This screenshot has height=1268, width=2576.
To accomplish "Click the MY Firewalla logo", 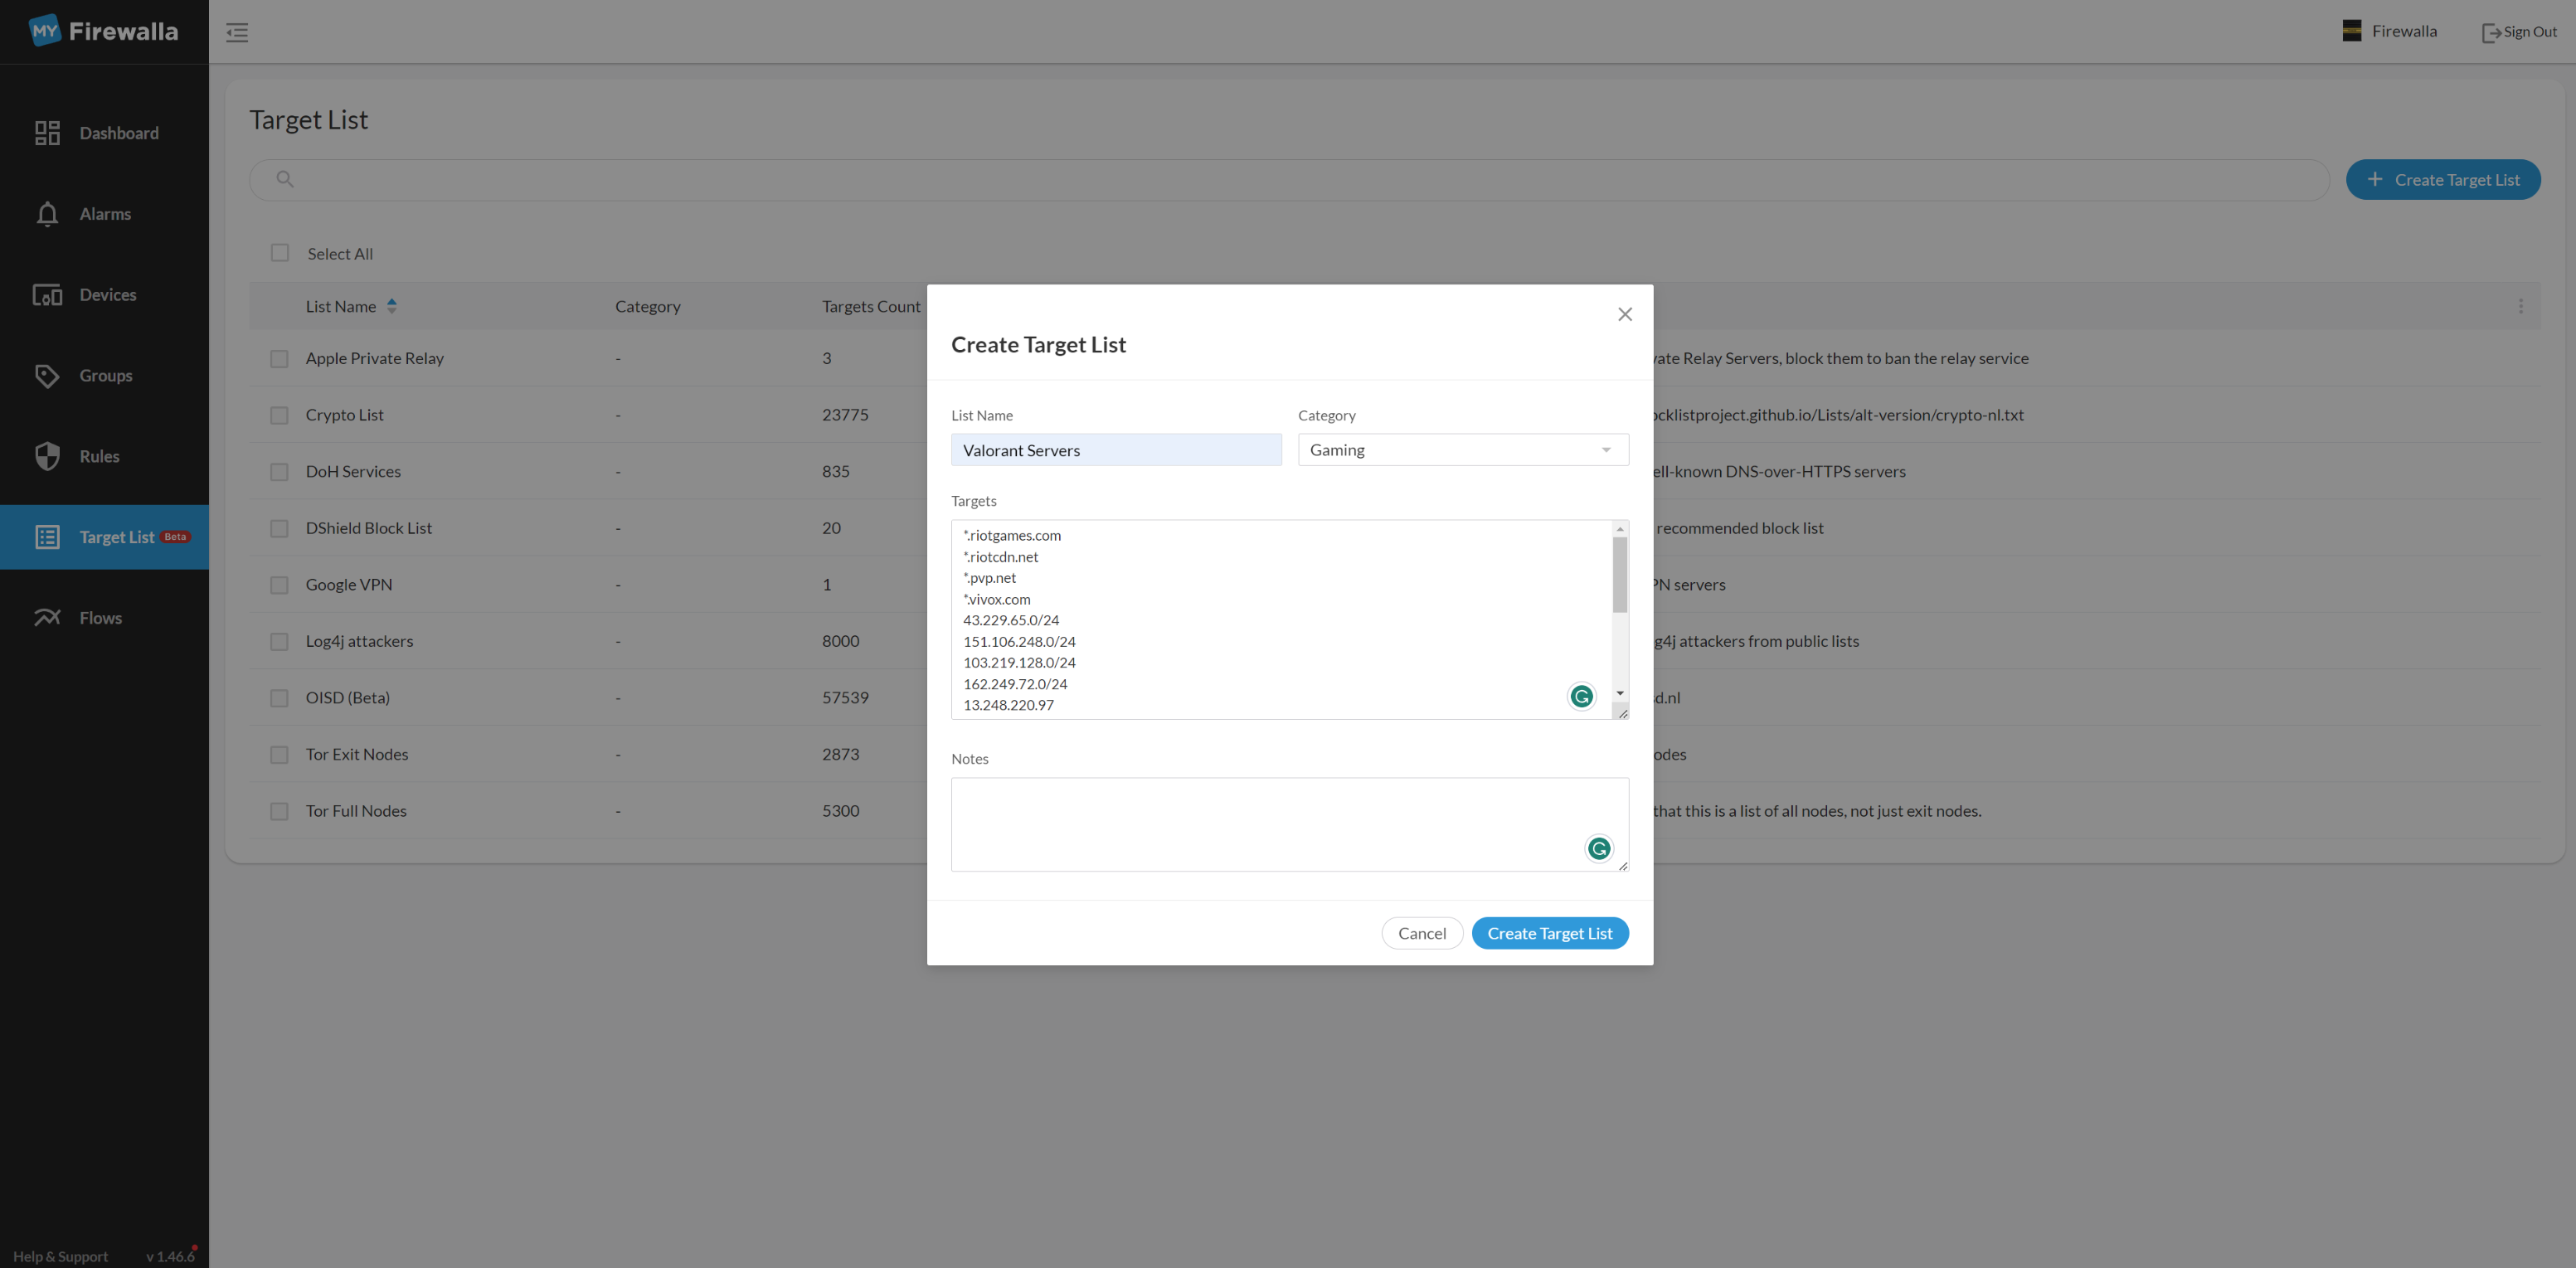I will point(104,31).
